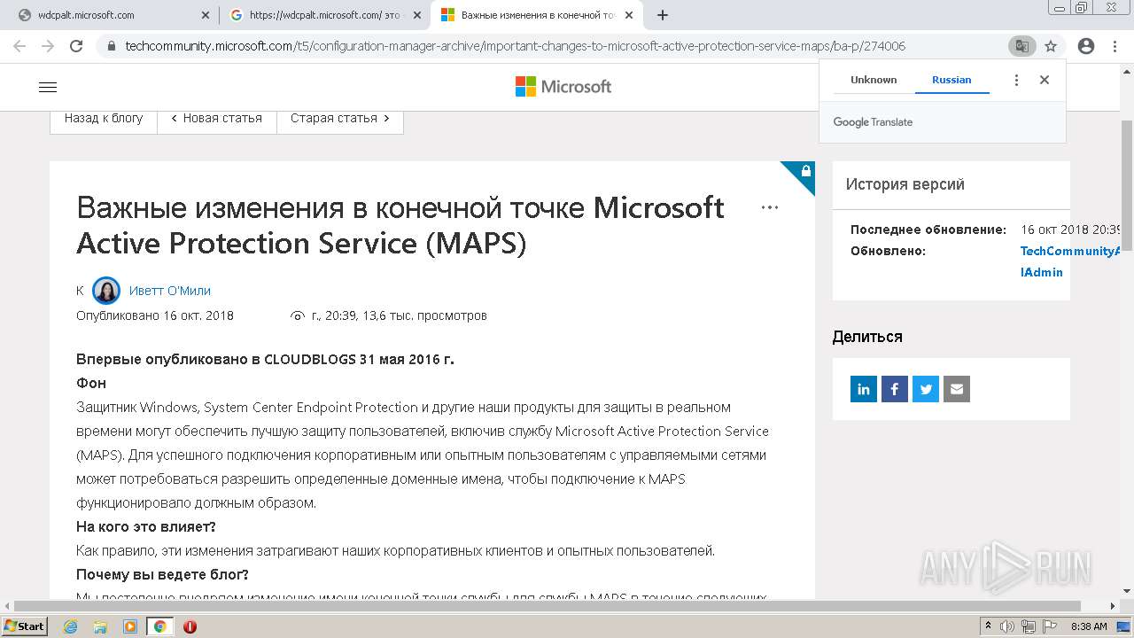Go to Новая статья
Viewport: 1134px width, 638px height.
tap(217, 118)
